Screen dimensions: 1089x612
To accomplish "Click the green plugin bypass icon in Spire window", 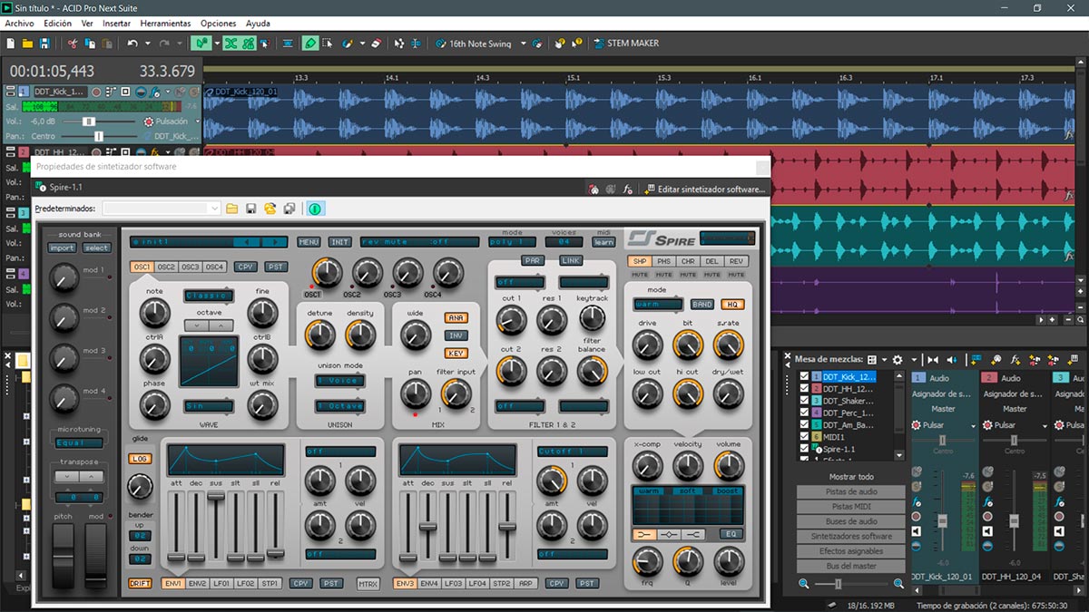I will [314, 209].
